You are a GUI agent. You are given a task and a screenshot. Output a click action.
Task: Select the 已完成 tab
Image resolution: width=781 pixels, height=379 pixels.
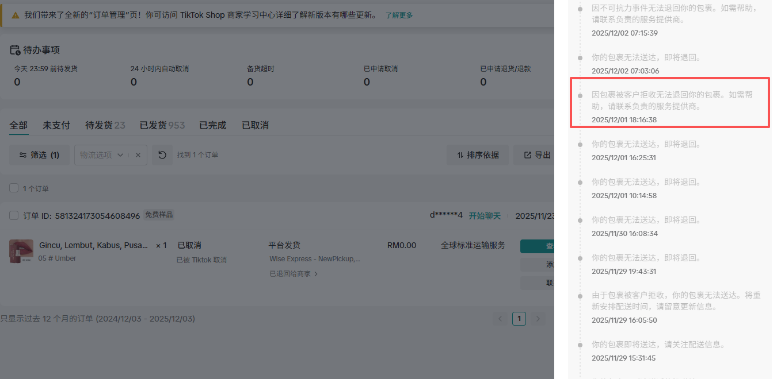(x=212, y=125)
